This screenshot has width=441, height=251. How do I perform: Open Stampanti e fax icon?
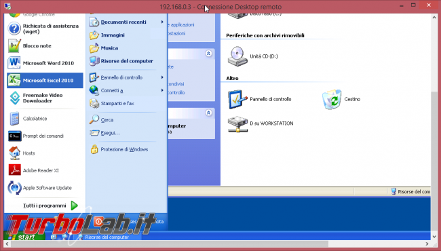pos(94,103)
